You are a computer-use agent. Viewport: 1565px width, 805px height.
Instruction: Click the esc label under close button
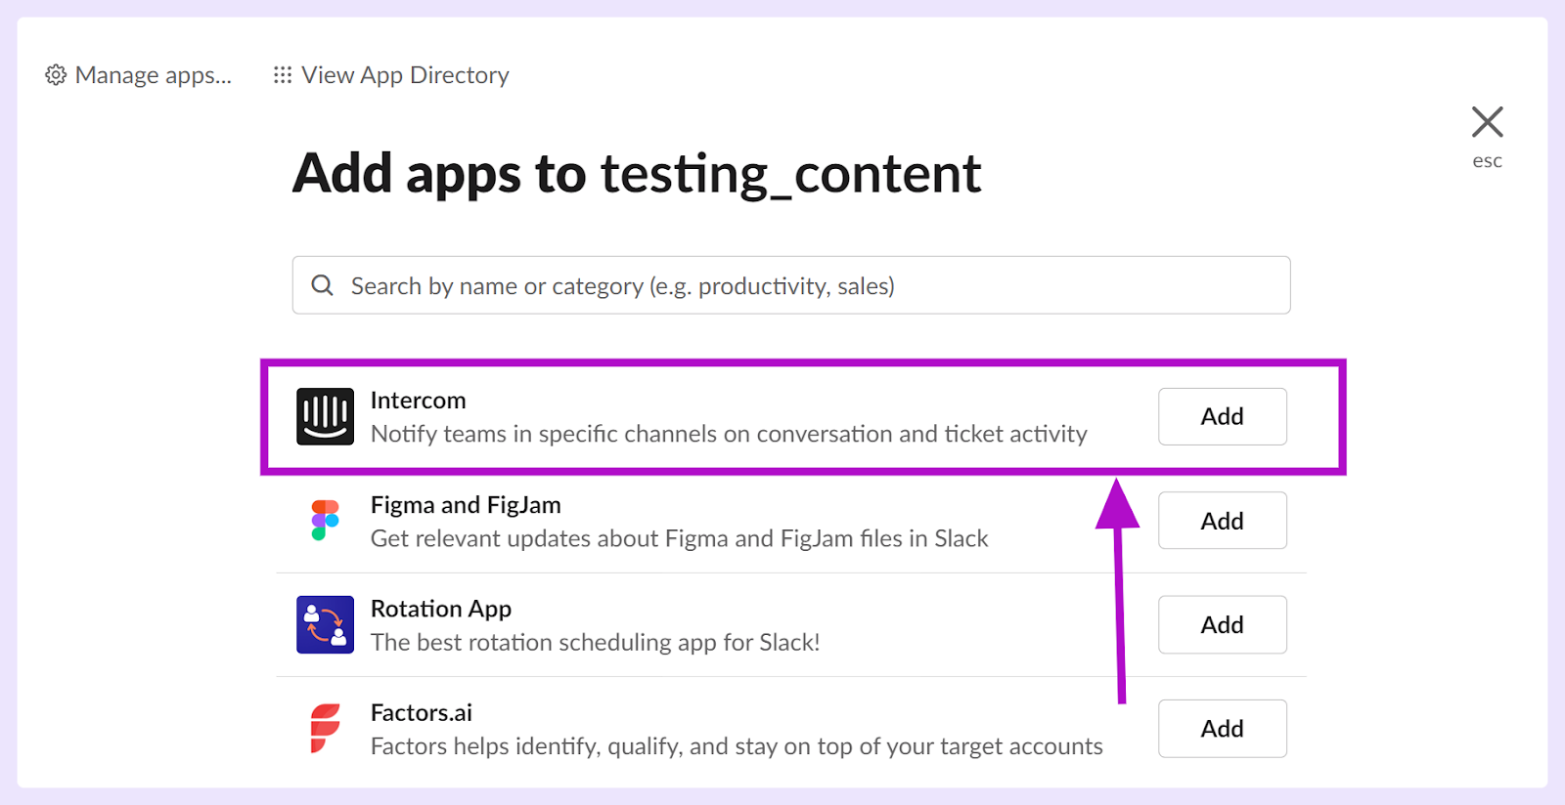point(1487,161)
